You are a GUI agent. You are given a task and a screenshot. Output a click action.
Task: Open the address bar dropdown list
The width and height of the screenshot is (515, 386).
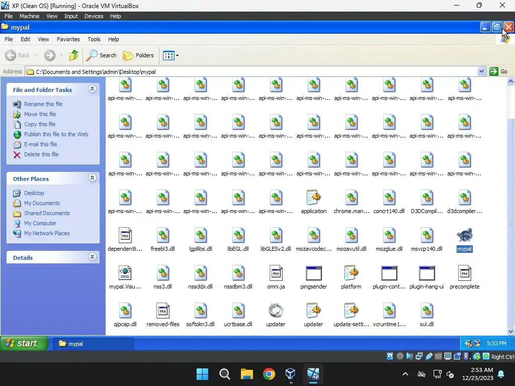pos(481,71)
